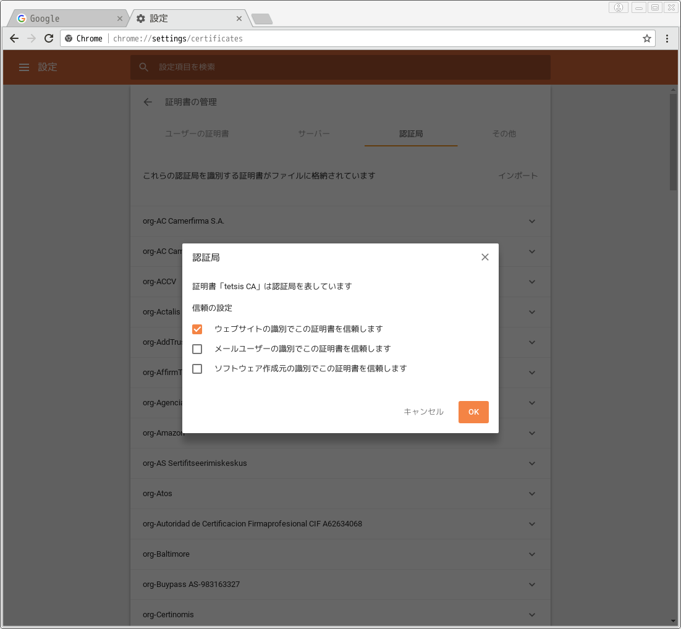Close the 認証局 dialog with X icon
This screenshot has height=629, width=681.
click(x=485, y=257)
